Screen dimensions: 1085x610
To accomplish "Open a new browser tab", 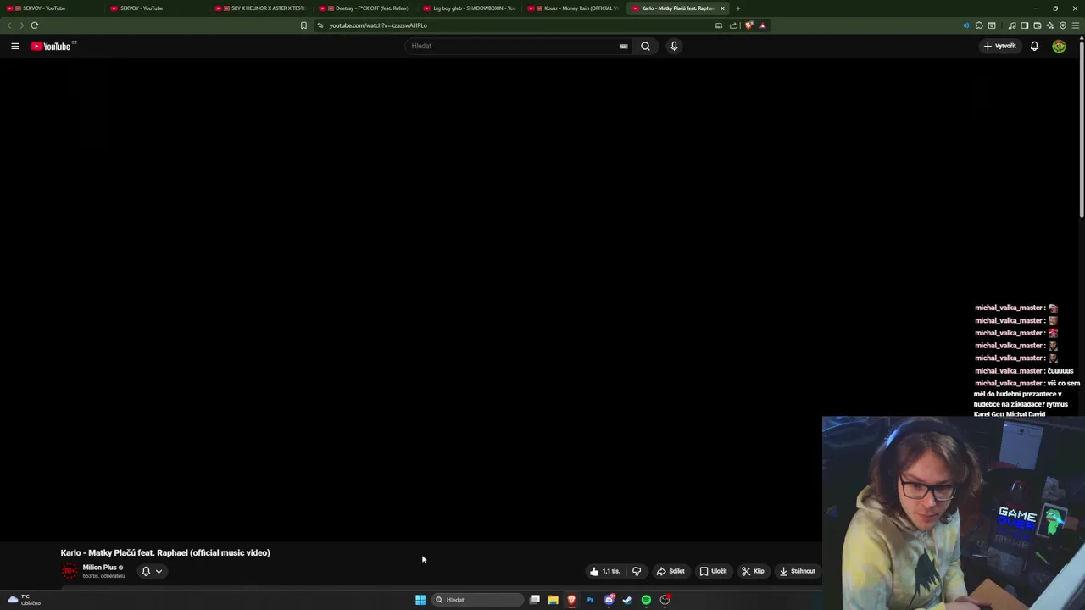I will [738, 8].
